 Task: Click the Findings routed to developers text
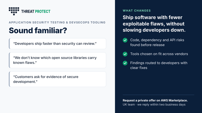click(159, 65)
